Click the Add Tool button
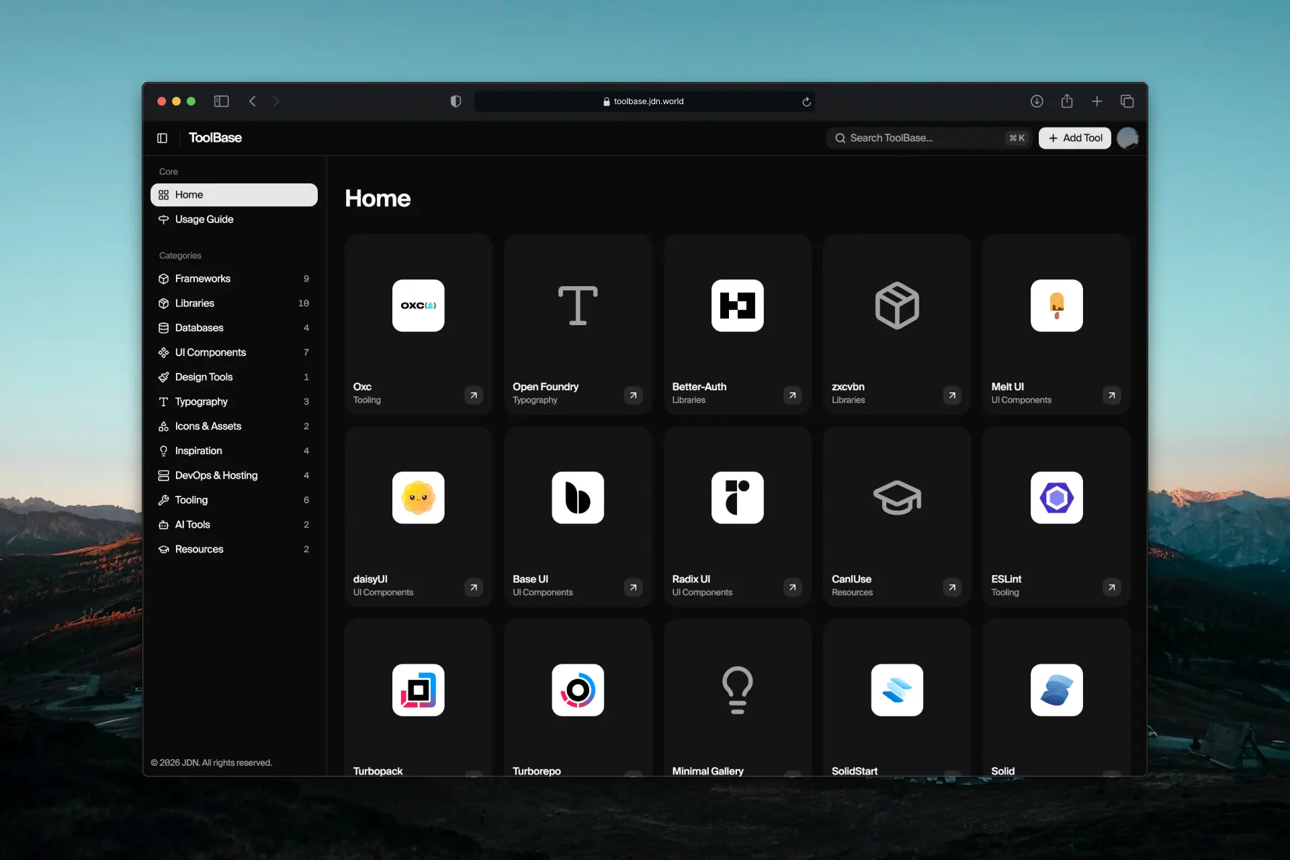This screenshot has height=860, width=1290. click(1074, 138)
